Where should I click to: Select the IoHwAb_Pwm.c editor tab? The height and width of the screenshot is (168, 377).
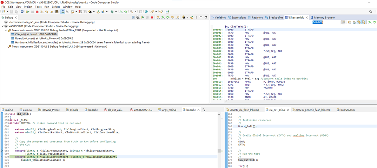coord(50,110)
